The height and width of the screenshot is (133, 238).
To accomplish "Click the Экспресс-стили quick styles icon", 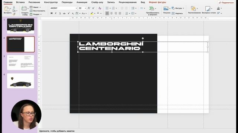I will 208,8.
